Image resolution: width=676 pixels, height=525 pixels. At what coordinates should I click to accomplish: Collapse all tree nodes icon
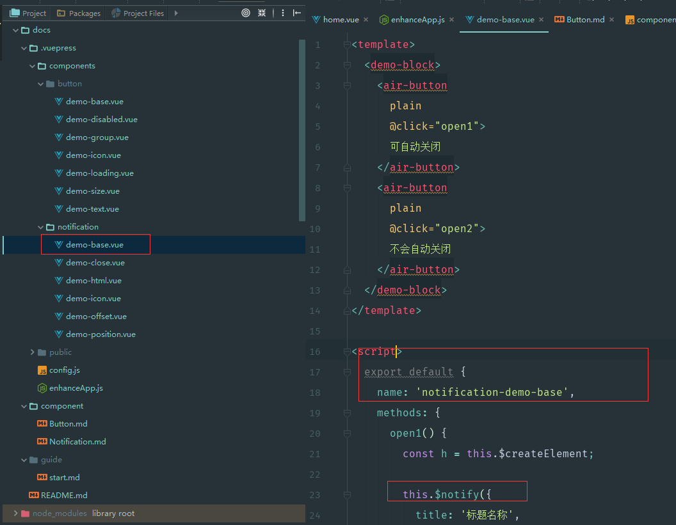coord(262,13)
